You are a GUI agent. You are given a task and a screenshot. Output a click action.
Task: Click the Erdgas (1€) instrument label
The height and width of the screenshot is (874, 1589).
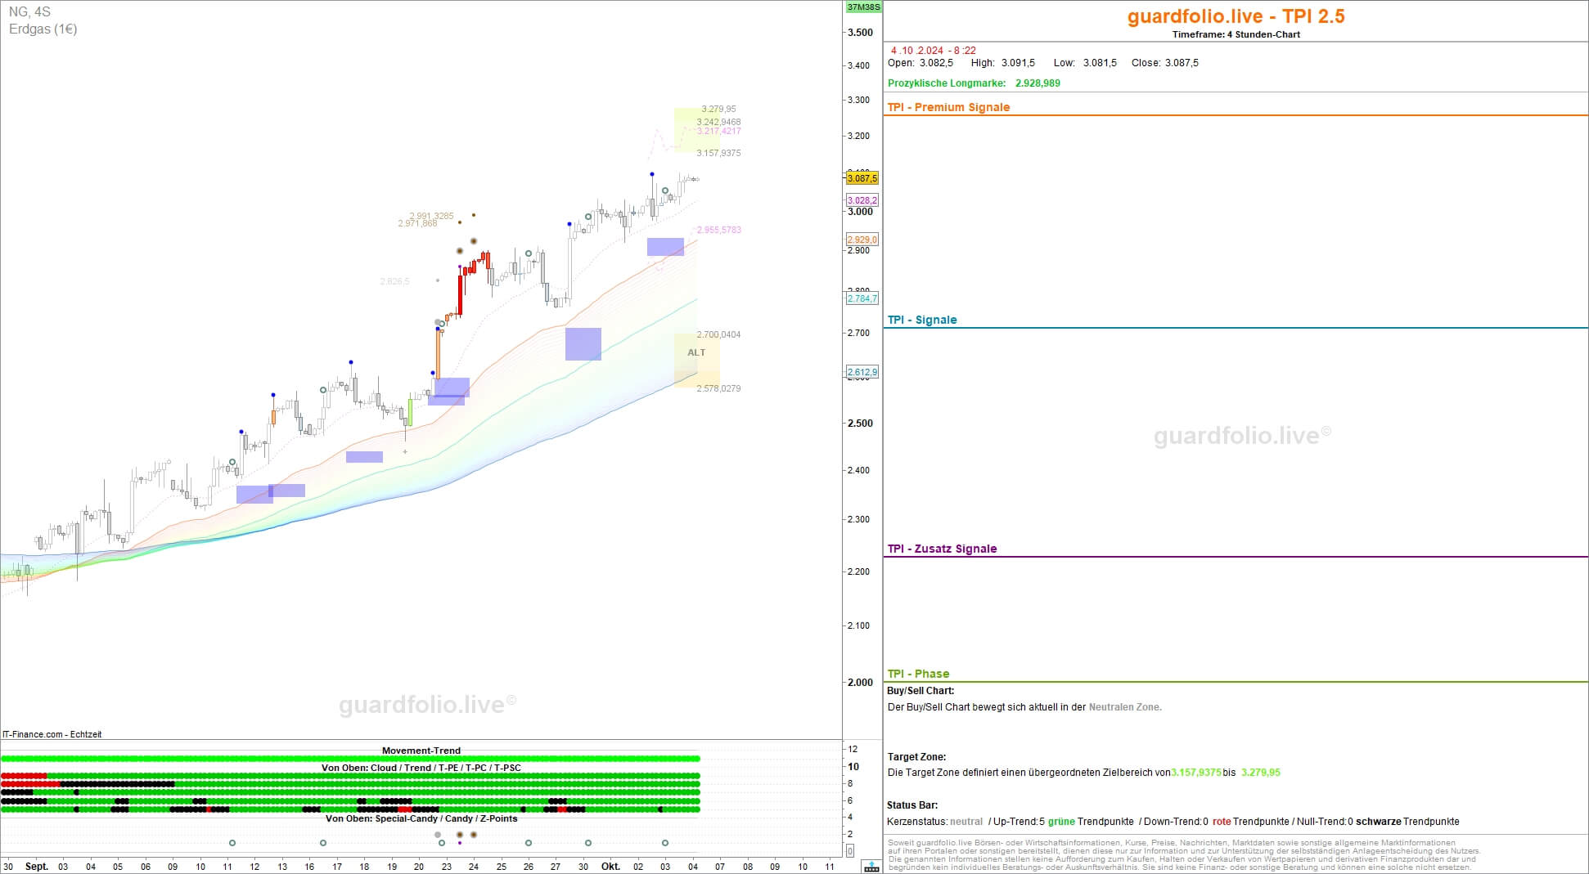(43, 29)
